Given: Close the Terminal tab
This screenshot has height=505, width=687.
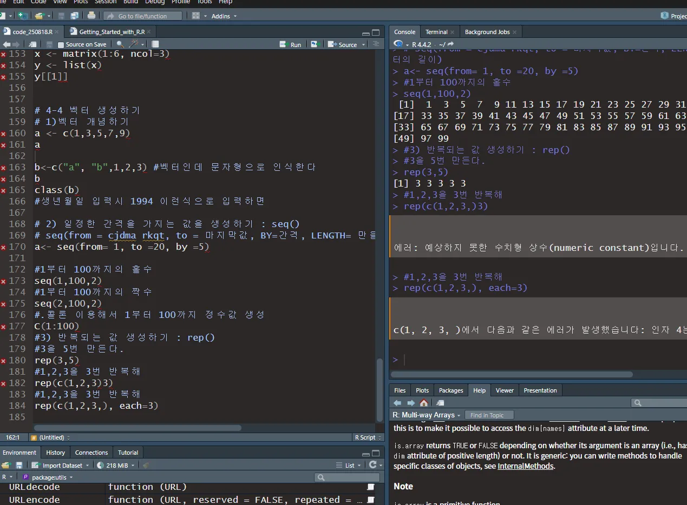Looking at the screenshot, I should [x=453, y=32].
